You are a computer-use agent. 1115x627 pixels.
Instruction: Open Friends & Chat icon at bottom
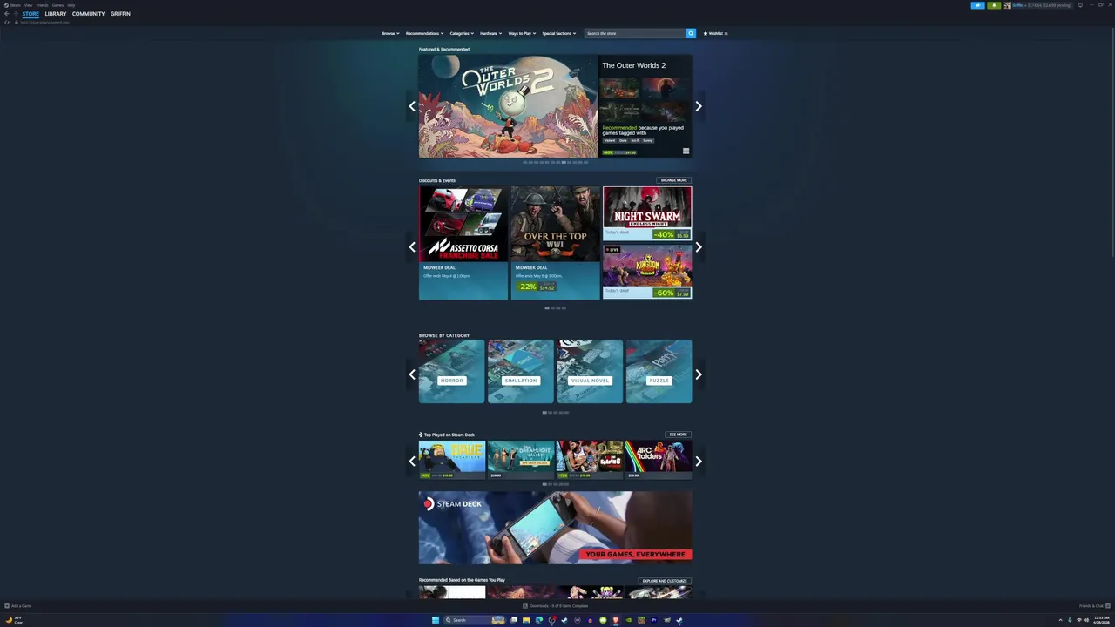click(1108, 606)
